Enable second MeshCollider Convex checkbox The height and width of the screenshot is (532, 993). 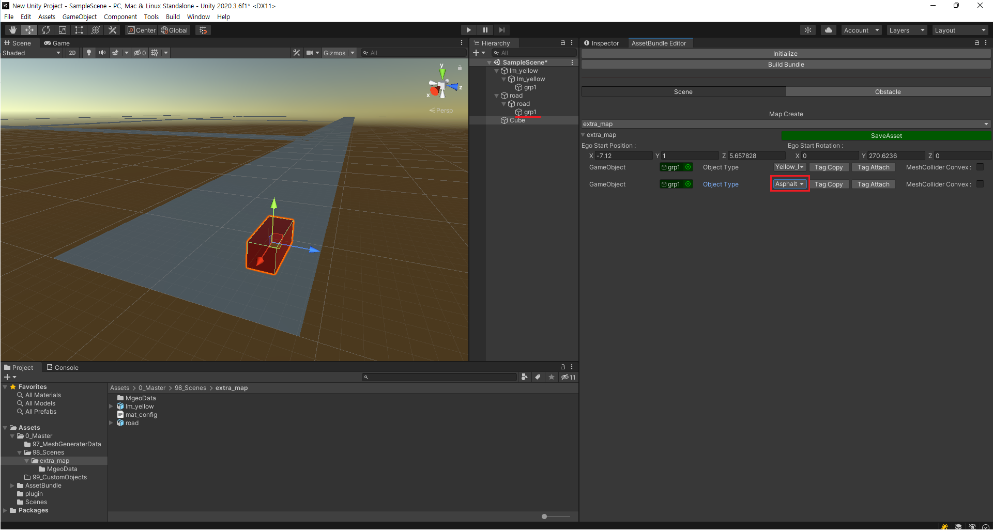tap(980, 184)
